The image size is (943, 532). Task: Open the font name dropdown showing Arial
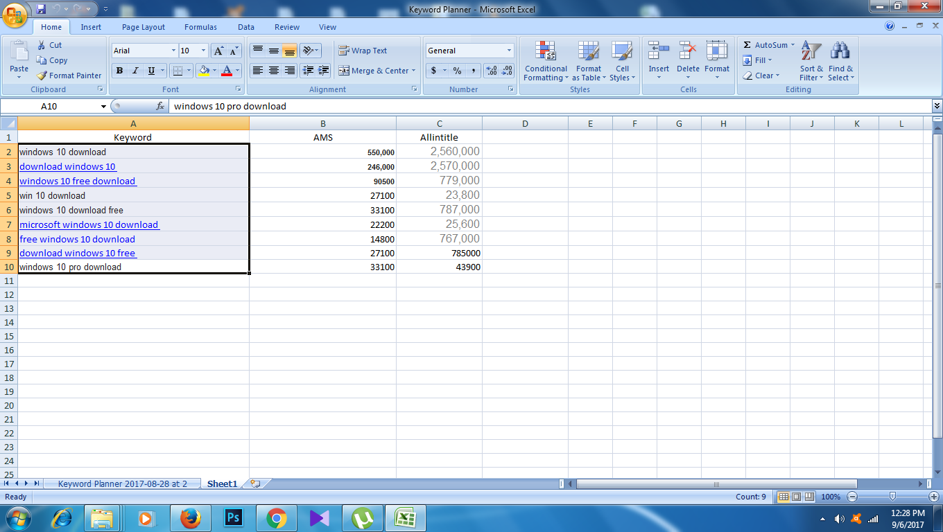[x=173, y=51]
